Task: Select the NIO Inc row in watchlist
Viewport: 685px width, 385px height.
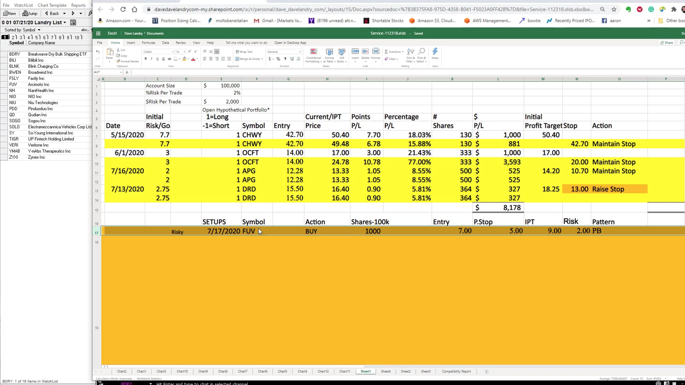Action: pos(46,97)
